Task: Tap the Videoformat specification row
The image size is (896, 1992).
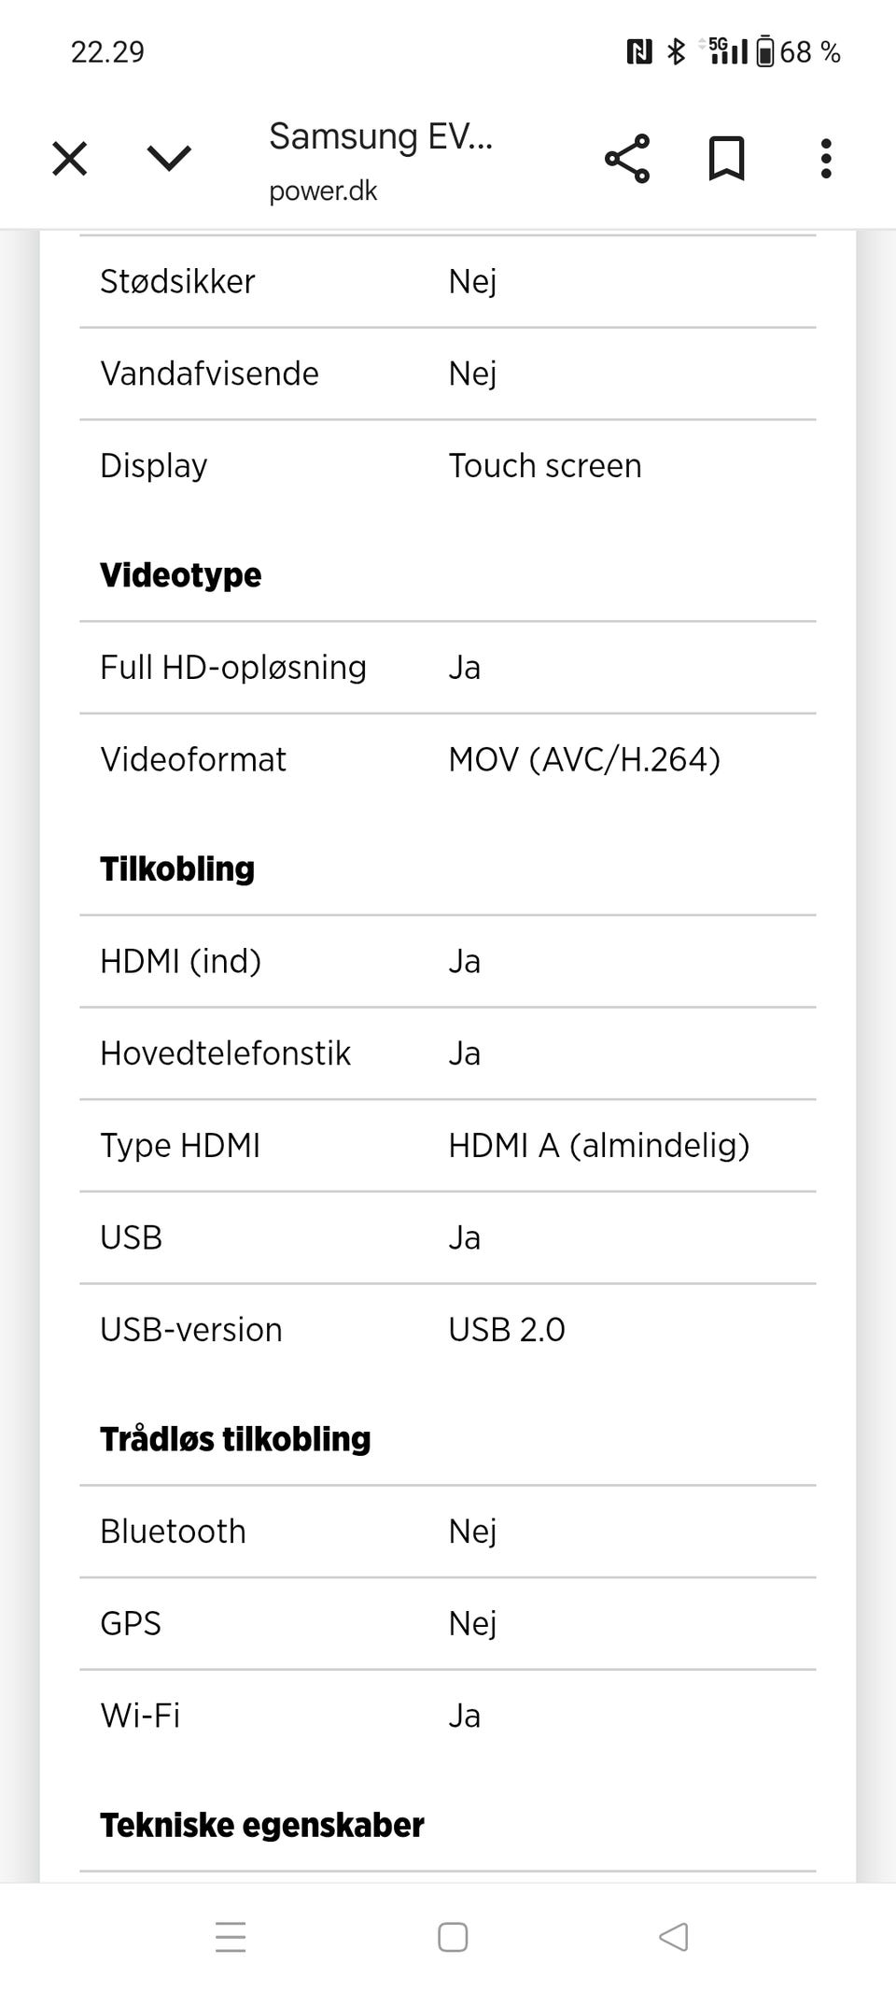Action: (448, 759)
